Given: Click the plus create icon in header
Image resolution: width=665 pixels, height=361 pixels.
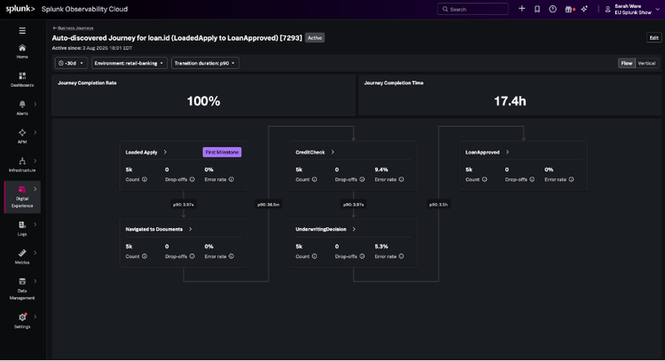Looking at the screenshot, I should (x=521, y=9).
